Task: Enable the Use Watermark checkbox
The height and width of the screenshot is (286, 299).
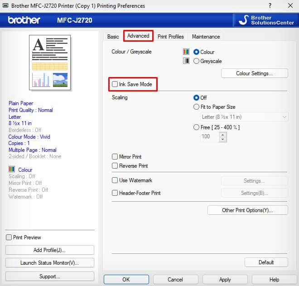Action: [115, 180]
